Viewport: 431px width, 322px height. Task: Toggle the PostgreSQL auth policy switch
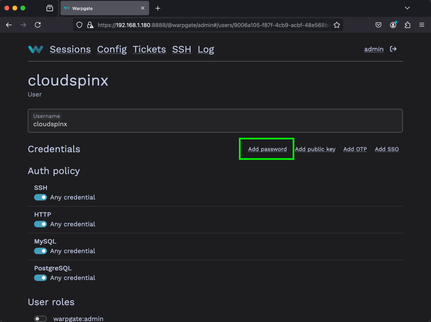pyautogui.click(x=40, y=278)
